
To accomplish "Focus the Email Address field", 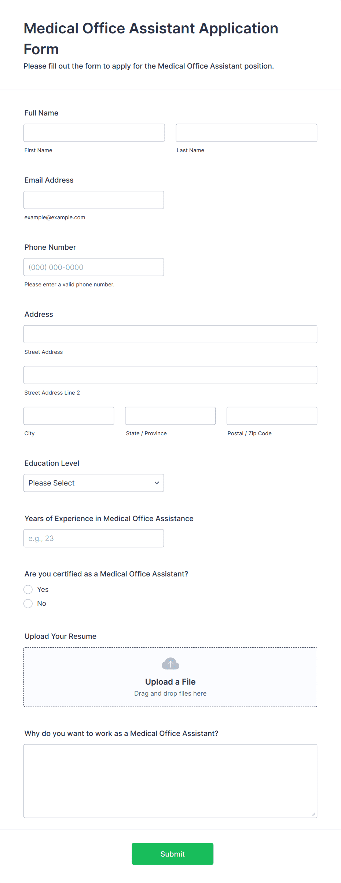I will click(93, 200).
